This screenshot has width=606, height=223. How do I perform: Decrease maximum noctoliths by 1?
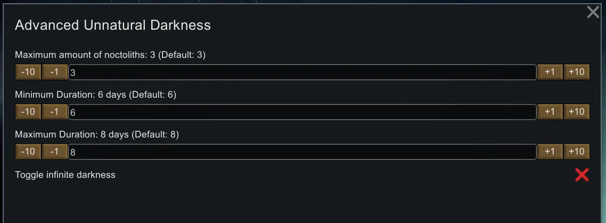pyautogui.click(x=54, y=72)
